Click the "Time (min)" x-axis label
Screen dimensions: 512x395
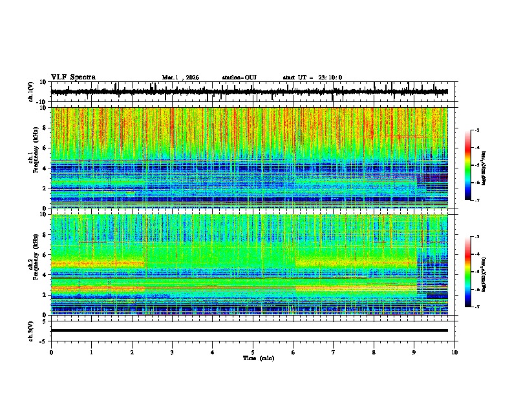pos(259,358)
